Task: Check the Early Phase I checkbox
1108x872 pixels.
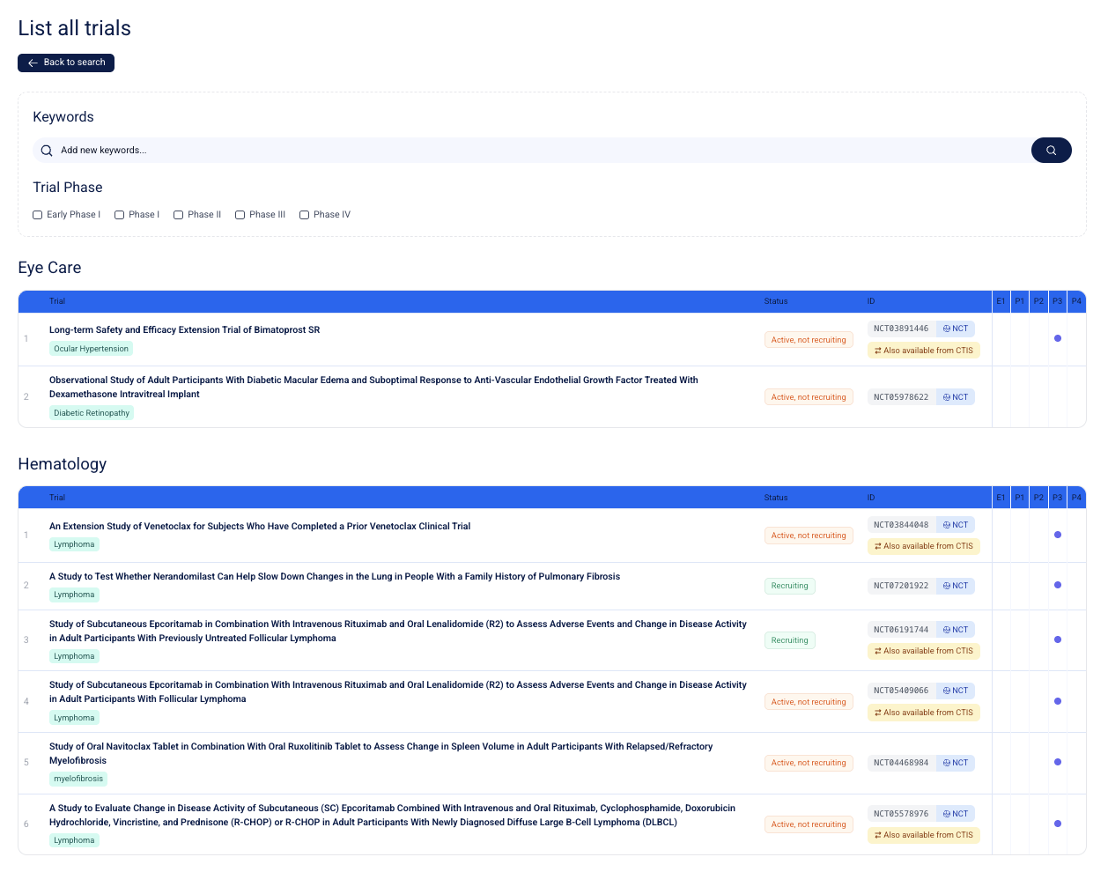Action: pyautogui.click(x=37, y=214)
